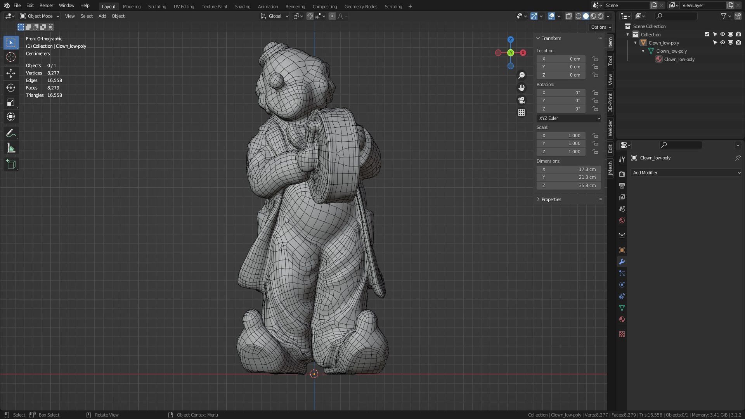Viewport: 745px width, 419px height.
Task: Select the Transform tool
Action: (x=11, y=117)
